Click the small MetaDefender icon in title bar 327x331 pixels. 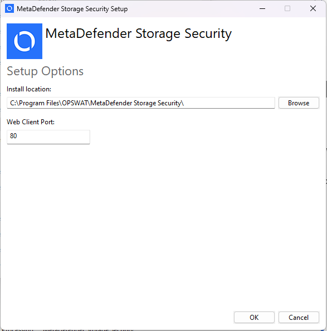[x=9, y=9]
